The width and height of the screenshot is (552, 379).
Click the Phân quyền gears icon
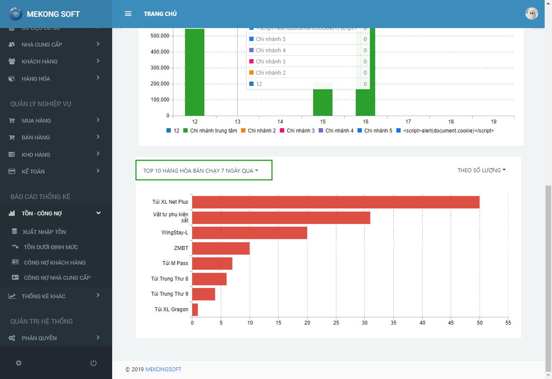(12, 338)
